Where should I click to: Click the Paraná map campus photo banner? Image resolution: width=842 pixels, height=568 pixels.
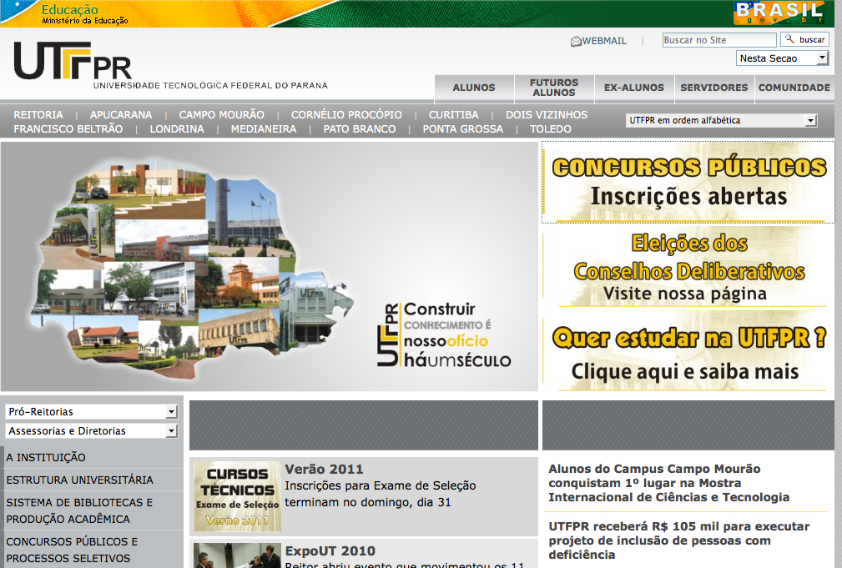coord(269,266)
